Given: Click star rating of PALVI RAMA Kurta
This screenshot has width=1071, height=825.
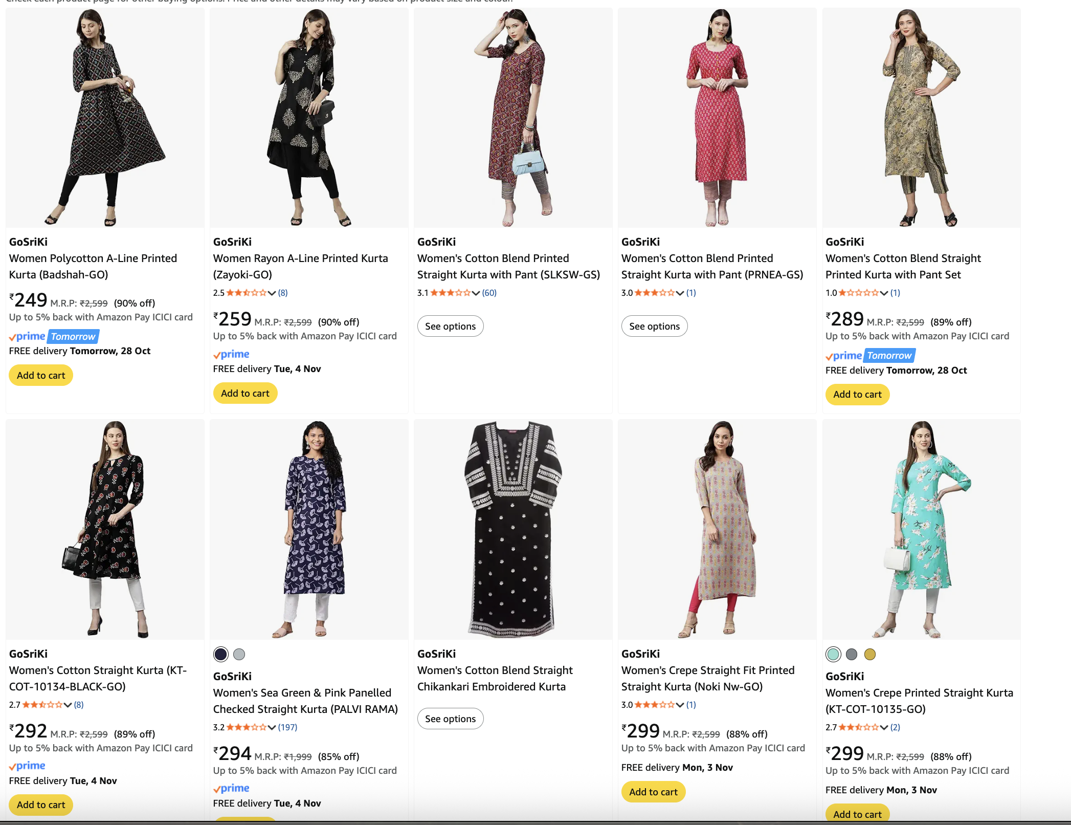Looking at the screenshot, I should pos(246,727).
